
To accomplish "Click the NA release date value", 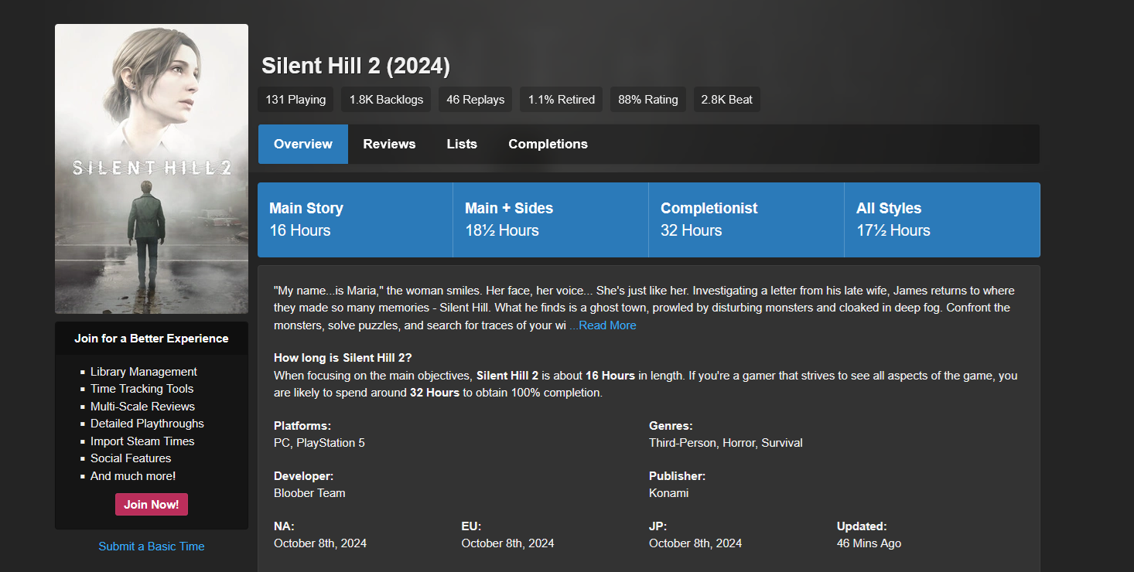I will pos(320,543).
